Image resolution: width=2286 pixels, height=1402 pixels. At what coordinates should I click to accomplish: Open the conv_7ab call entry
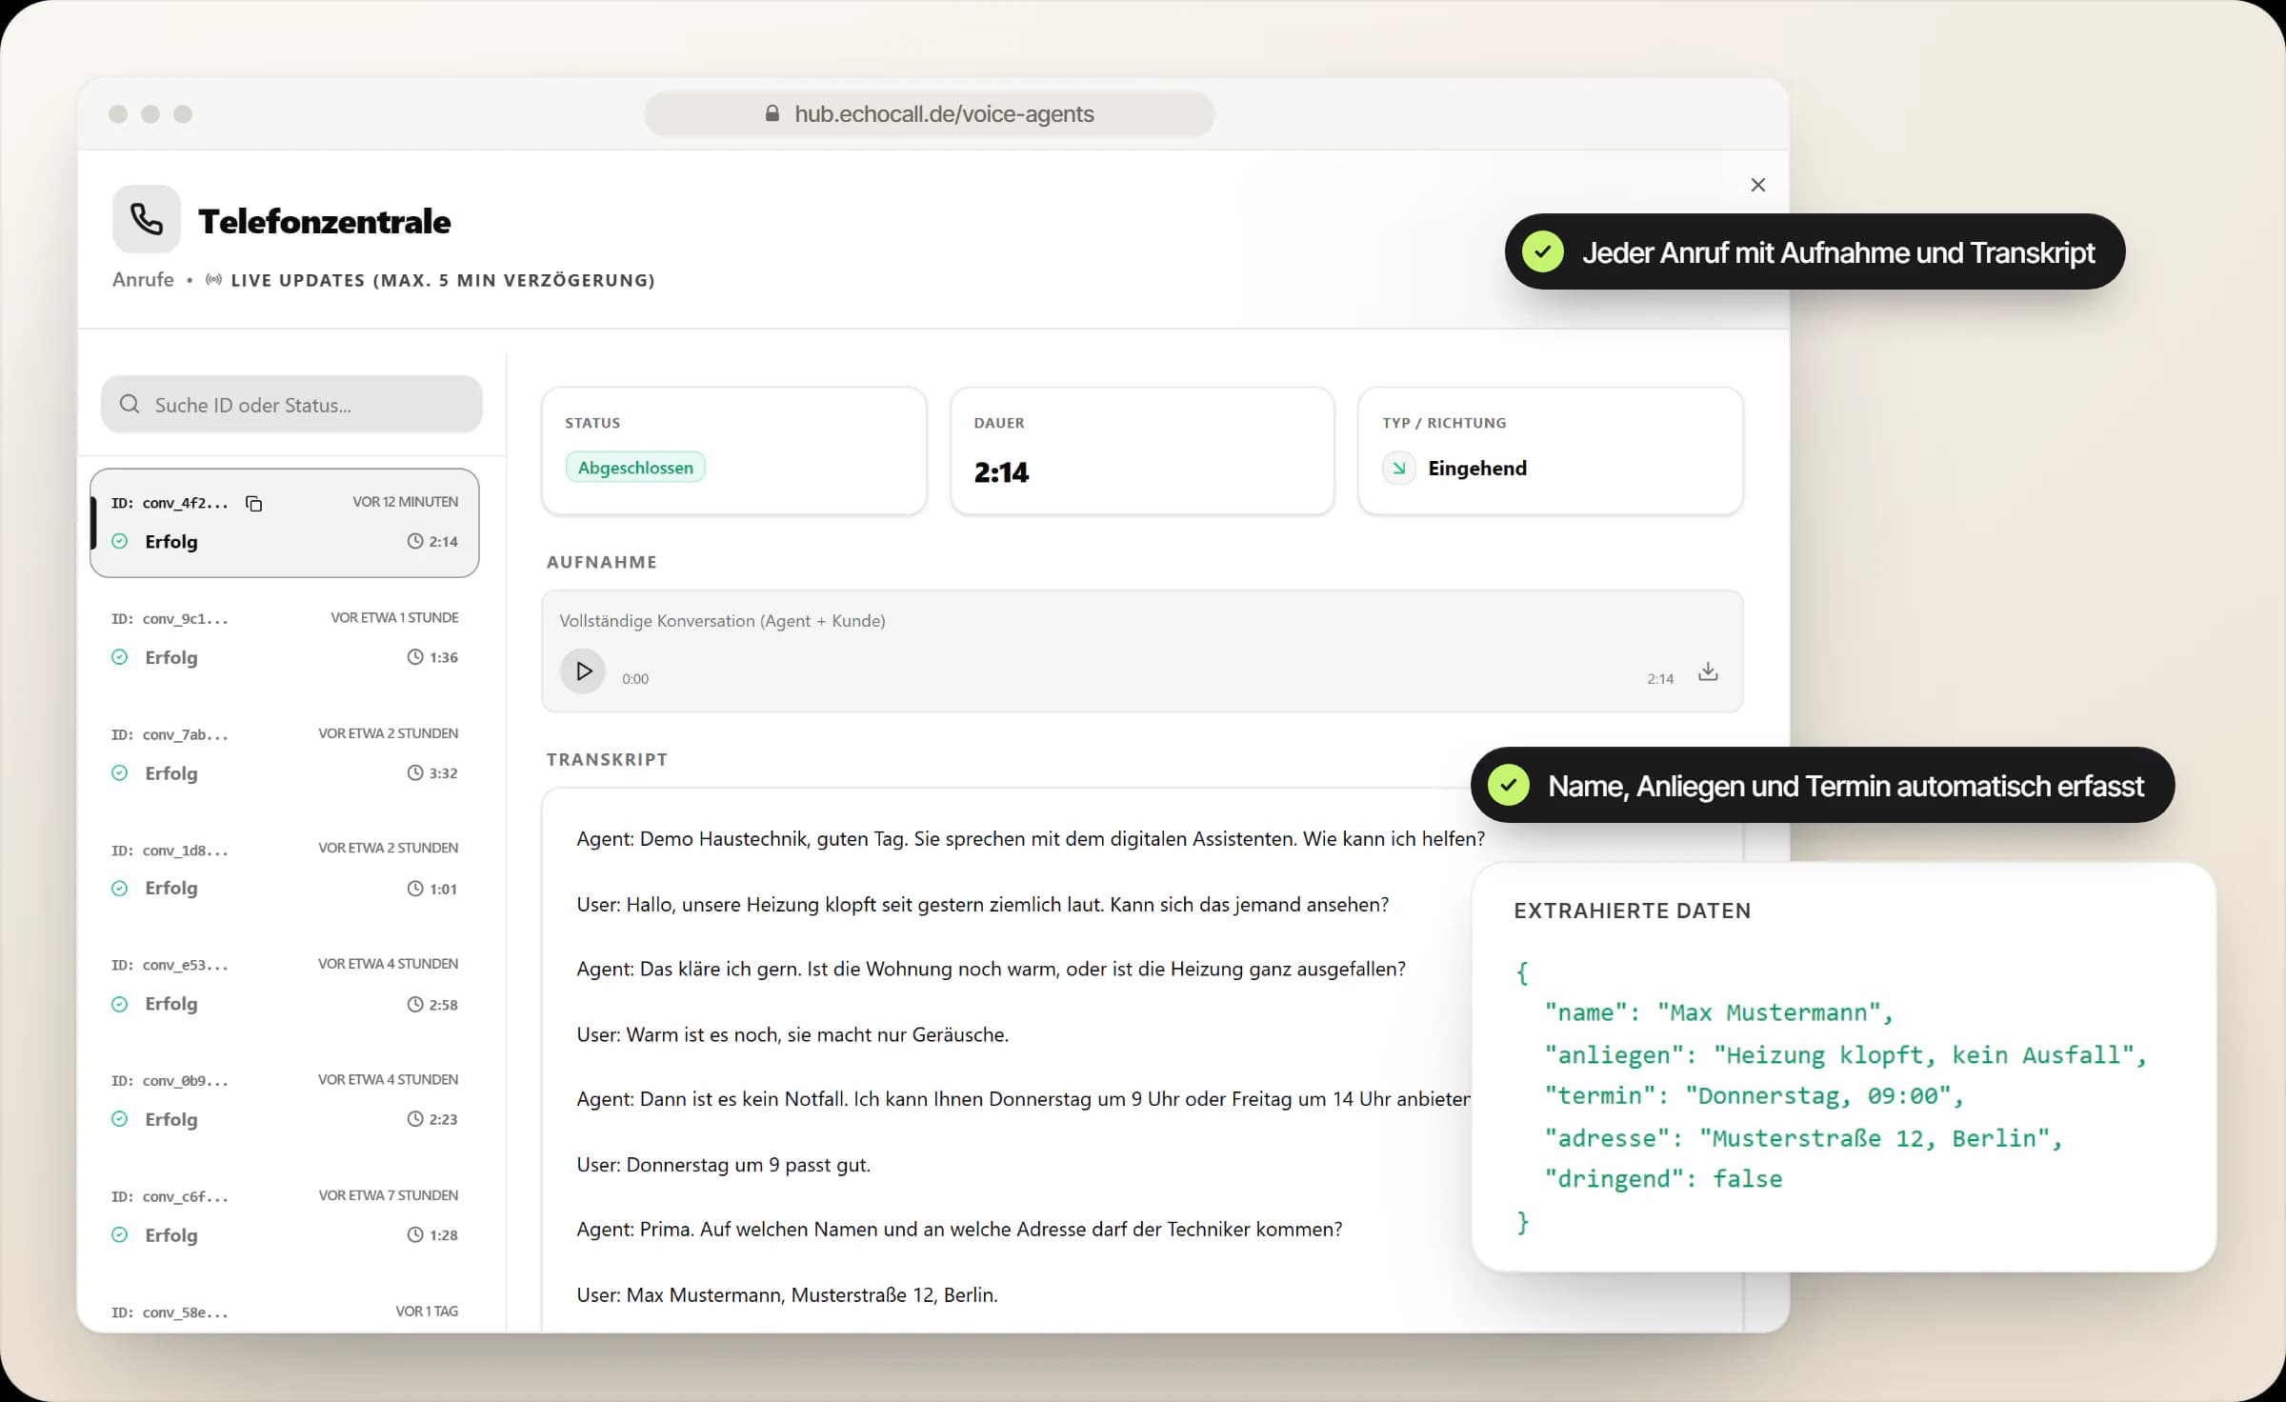pos(284,753)
